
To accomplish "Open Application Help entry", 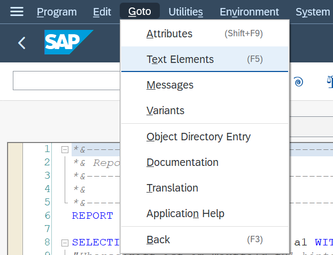I will click(205, 213).
